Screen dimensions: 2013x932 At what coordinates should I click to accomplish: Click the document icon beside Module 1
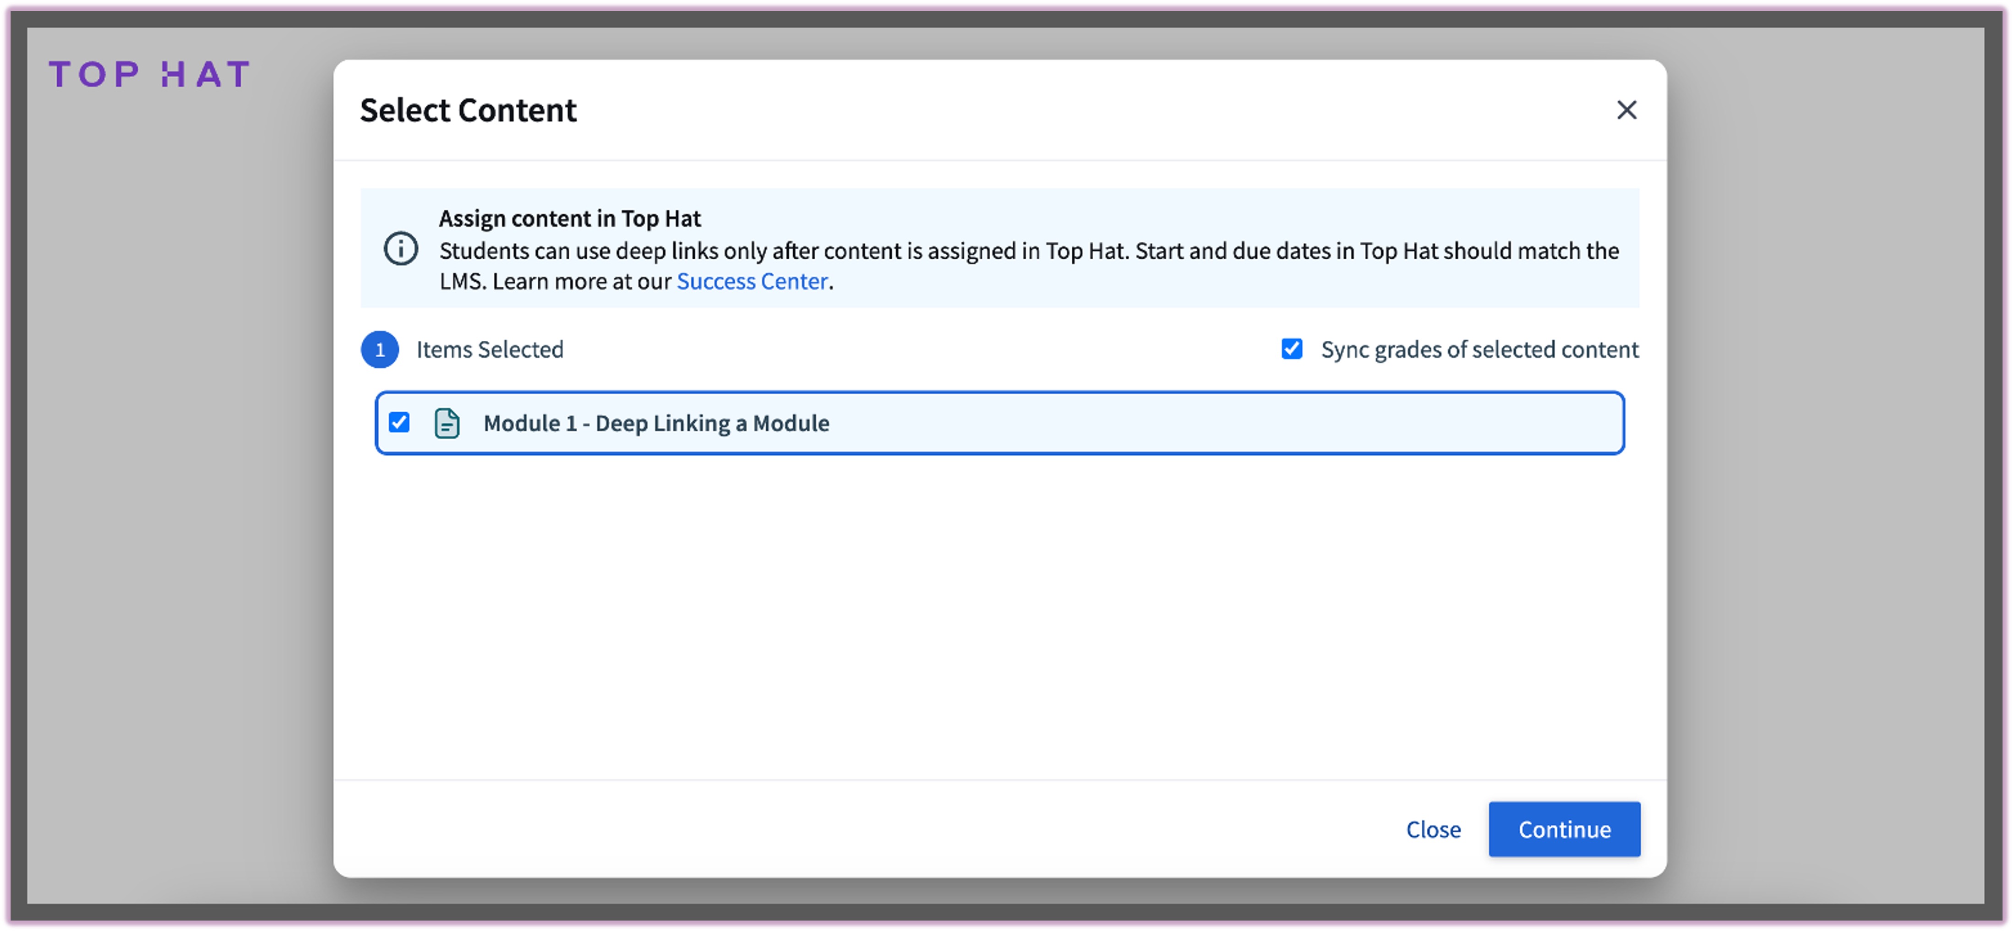pos(446,424)
